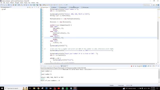Open the New file dropdown arrow
Screen dimensions: 160x90
pyautogui.click(x=3, y=5)
